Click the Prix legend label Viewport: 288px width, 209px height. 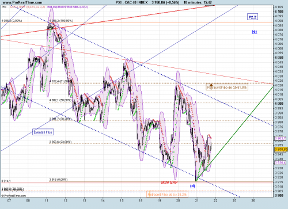pos(4,7)
